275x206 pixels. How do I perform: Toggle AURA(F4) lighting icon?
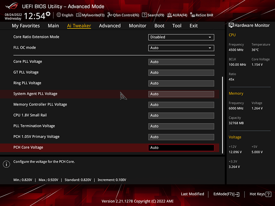pos(170,15)
